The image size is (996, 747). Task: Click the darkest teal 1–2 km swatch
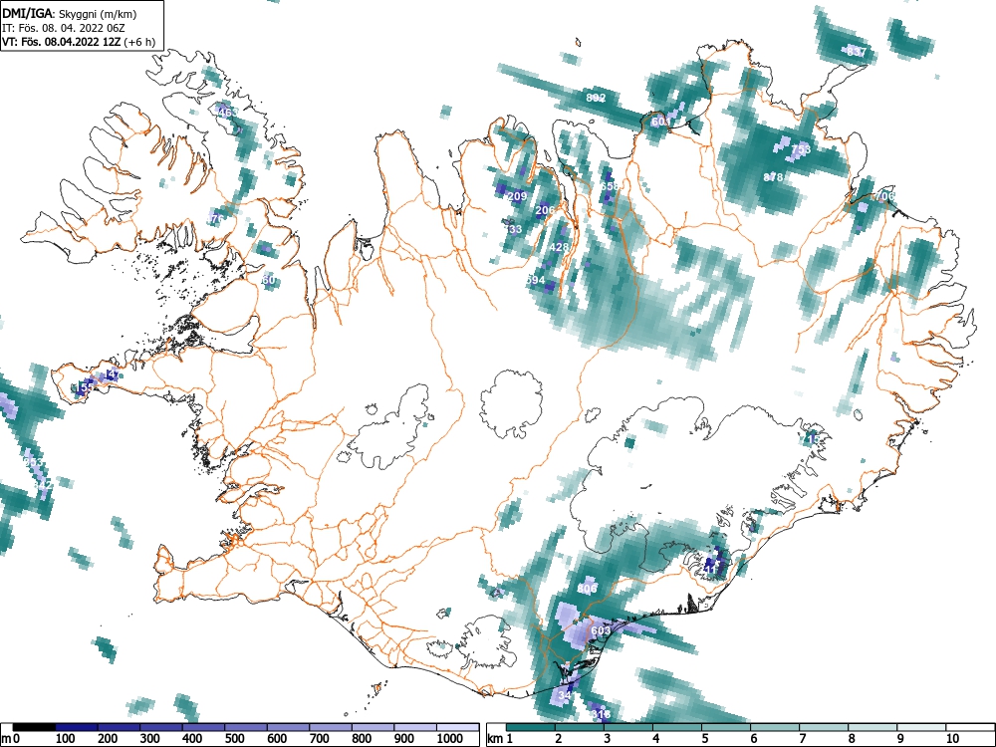(x=531, y=727)
